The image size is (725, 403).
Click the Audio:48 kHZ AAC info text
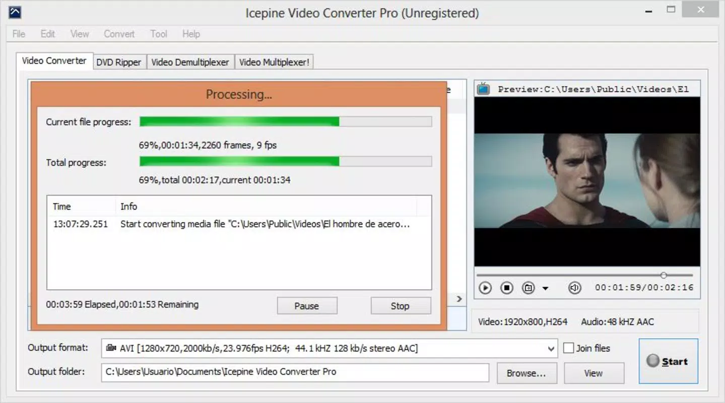point(617,321)
